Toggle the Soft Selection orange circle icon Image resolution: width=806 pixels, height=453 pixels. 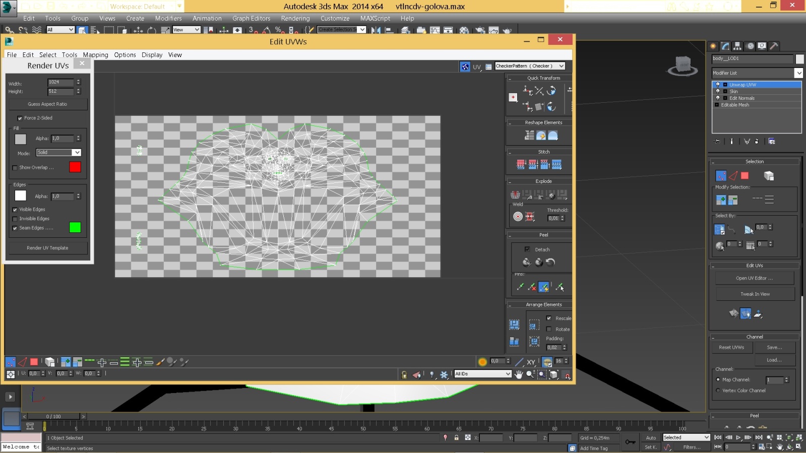click(482, 362)
